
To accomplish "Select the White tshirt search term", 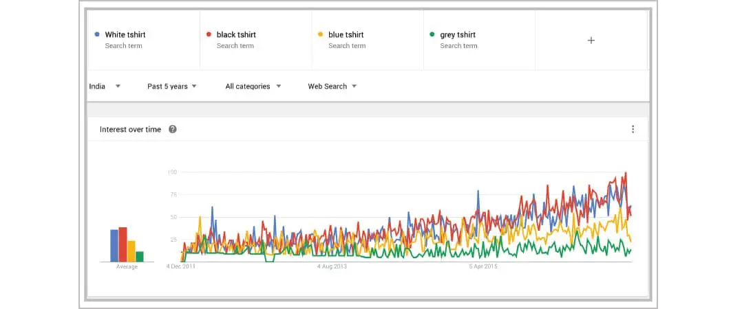I will pos(125,35).
